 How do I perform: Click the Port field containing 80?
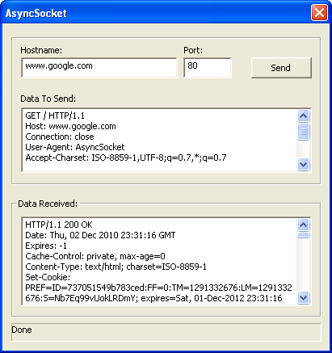(208, 68)
